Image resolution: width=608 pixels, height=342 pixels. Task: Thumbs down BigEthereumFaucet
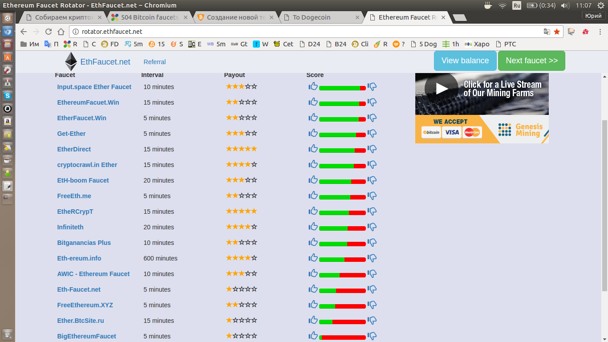pos(372,336)
